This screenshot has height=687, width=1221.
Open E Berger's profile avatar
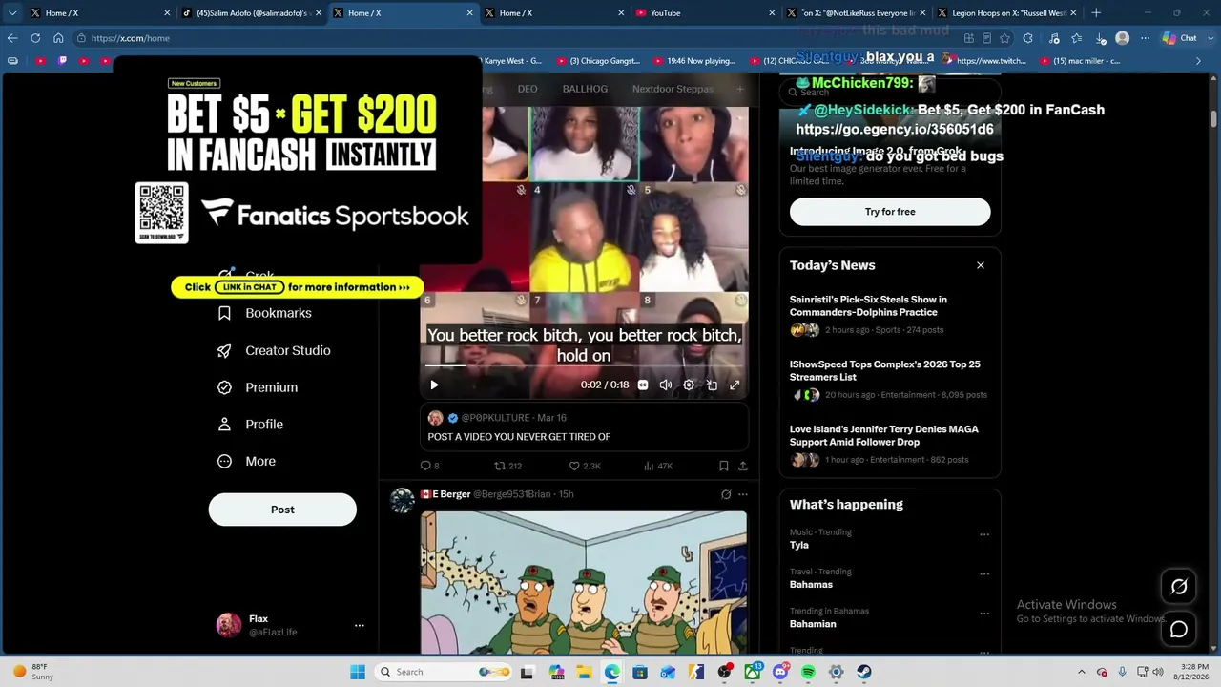pyautogui.click(x=403, y=500)
